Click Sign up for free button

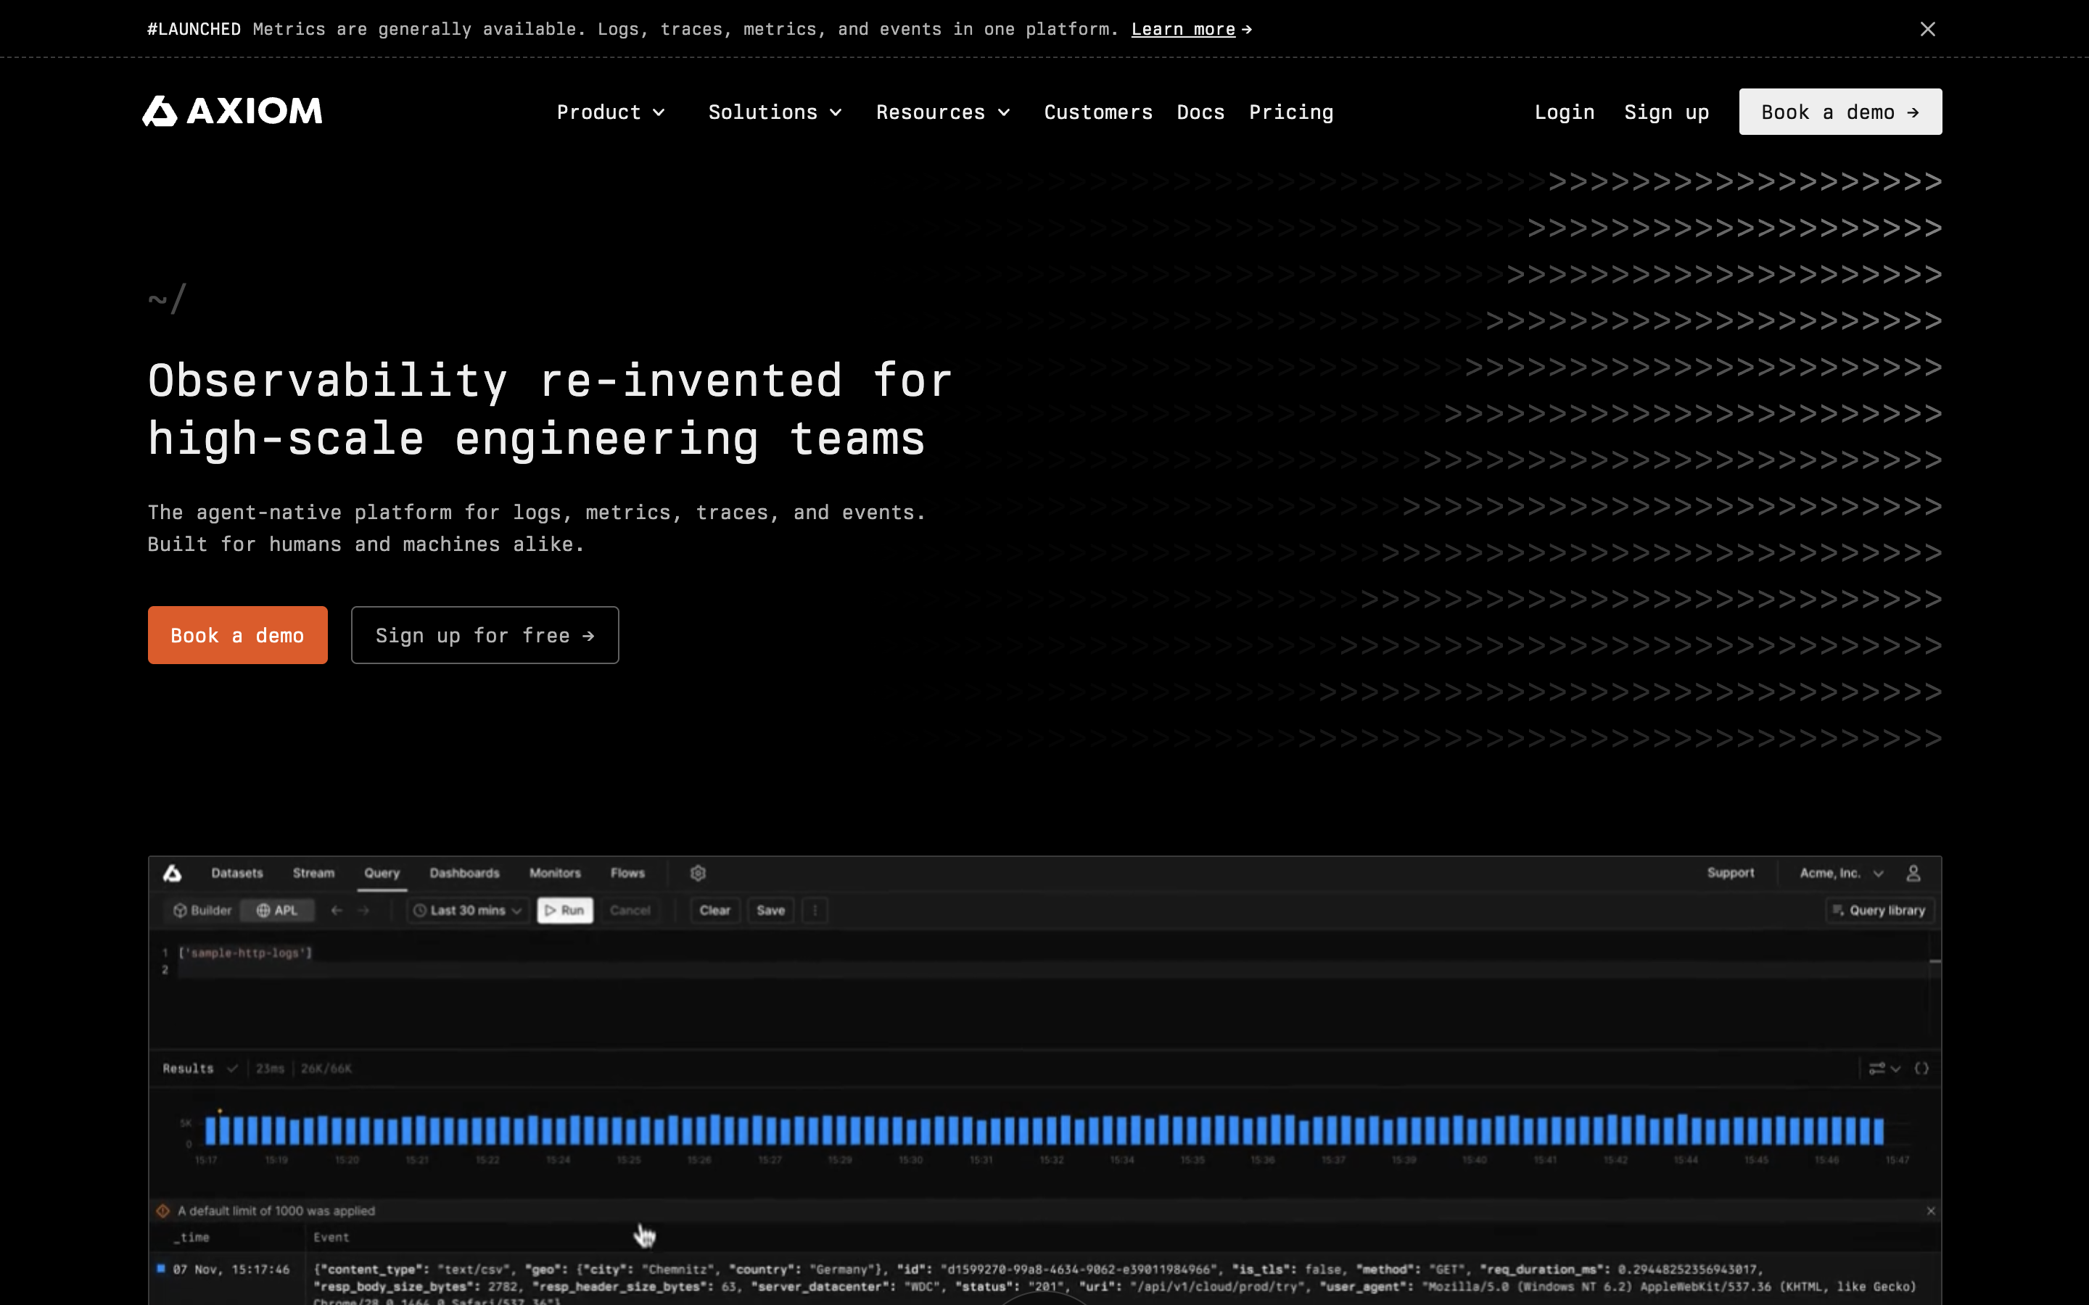pyautogui.click(x=485, y=635)
